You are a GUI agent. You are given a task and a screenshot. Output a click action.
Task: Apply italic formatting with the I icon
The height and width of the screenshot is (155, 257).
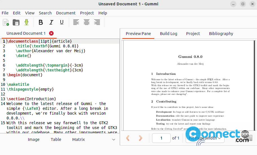(51, 22)
